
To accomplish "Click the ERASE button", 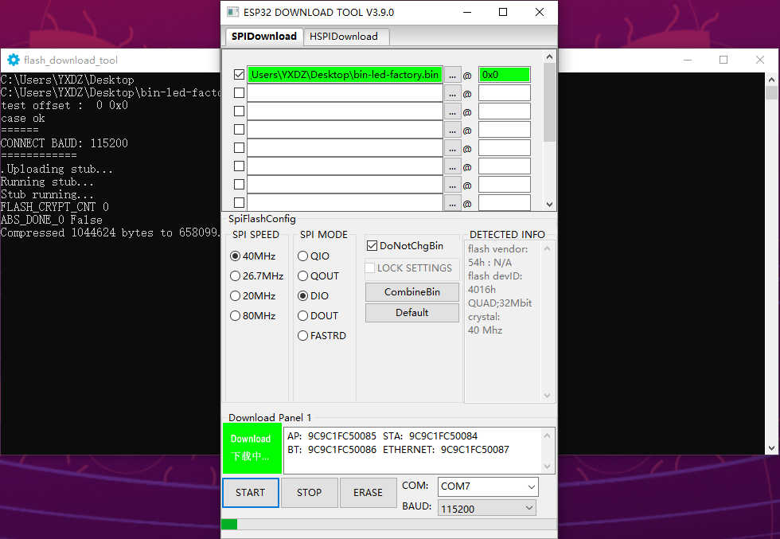I will coord(368,493).
